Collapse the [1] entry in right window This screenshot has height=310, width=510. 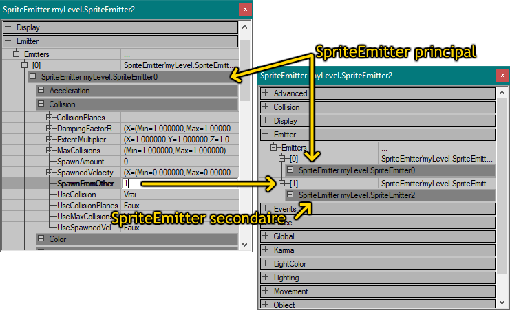281,184
